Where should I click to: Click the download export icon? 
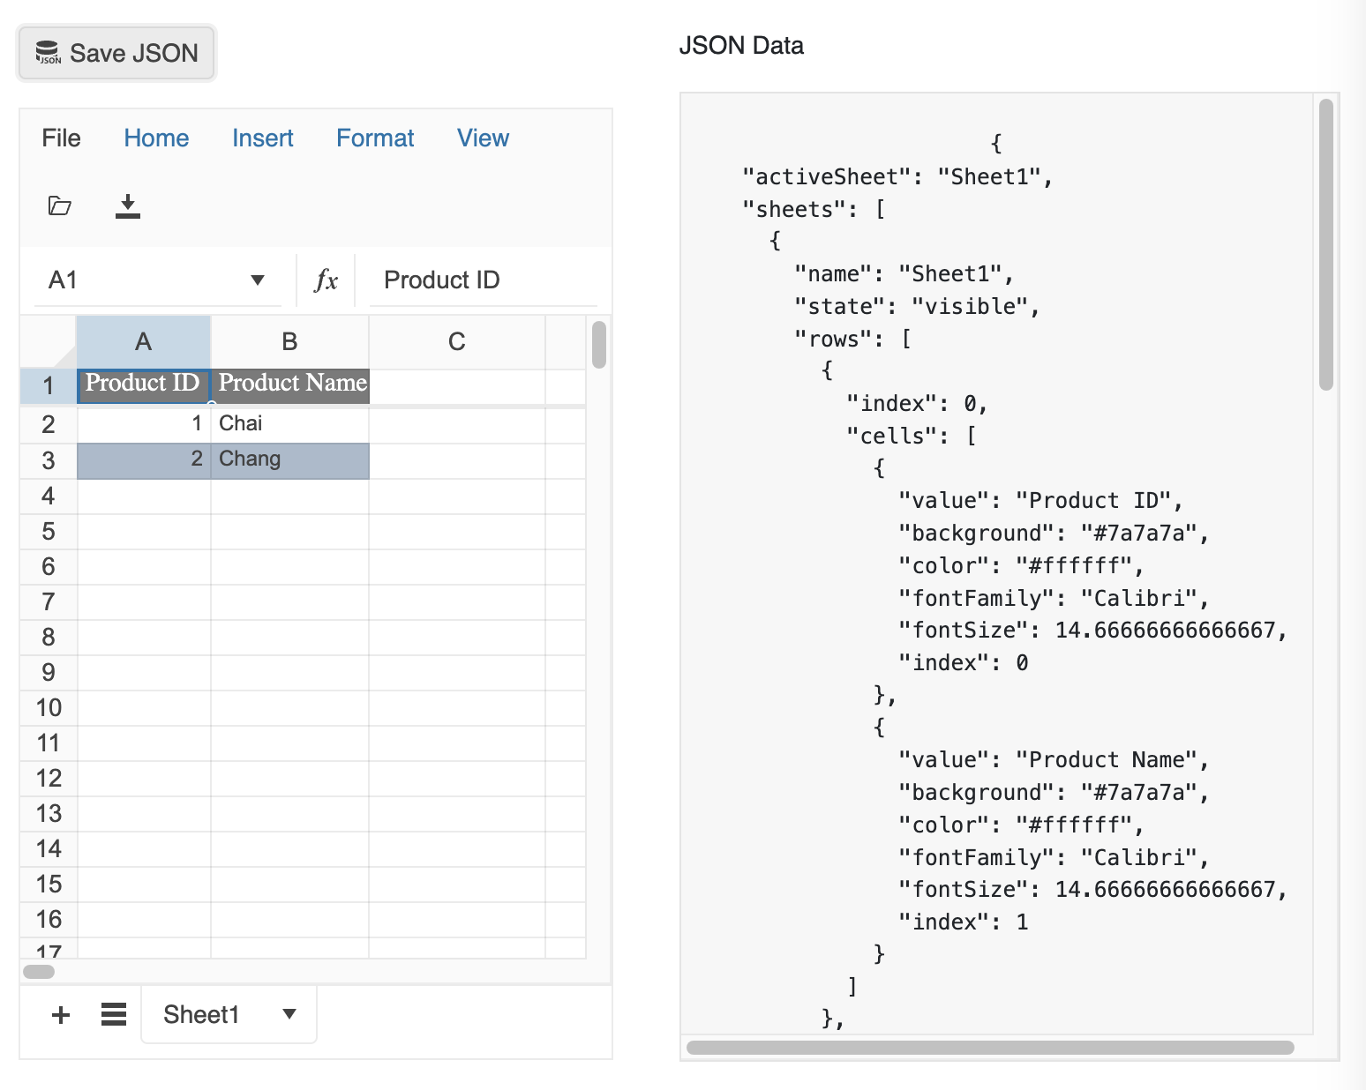coord(128,205)
